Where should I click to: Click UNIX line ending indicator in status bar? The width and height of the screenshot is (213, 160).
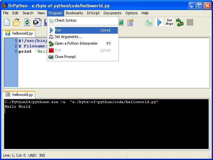pos(32,155)
